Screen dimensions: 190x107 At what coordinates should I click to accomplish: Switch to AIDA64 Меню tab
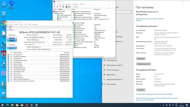(x=55, y=9)
